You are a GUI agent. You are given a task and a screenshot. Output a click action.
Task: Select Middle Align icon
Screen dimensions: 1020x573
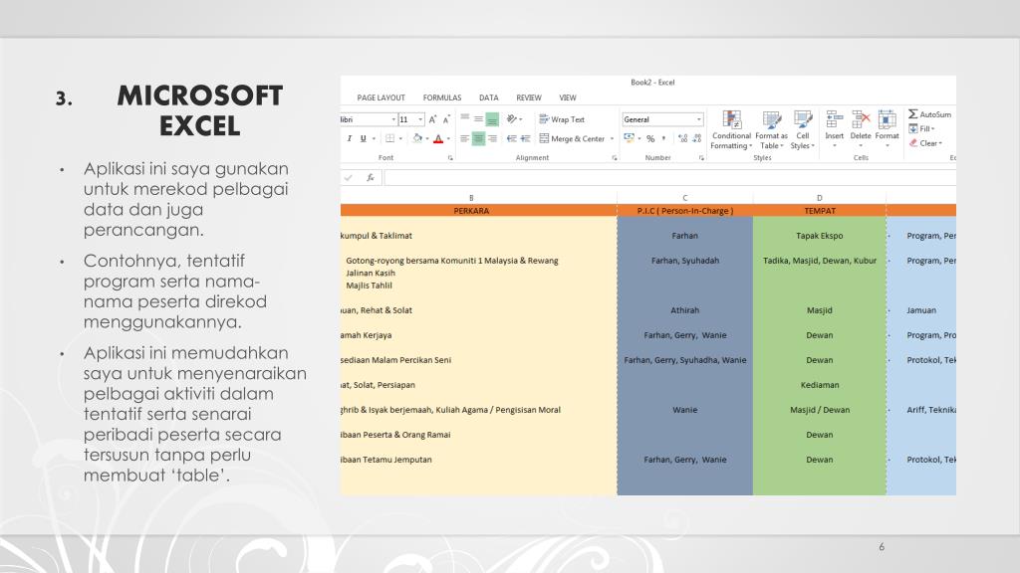pyautogui.click(x=478, y=119)
